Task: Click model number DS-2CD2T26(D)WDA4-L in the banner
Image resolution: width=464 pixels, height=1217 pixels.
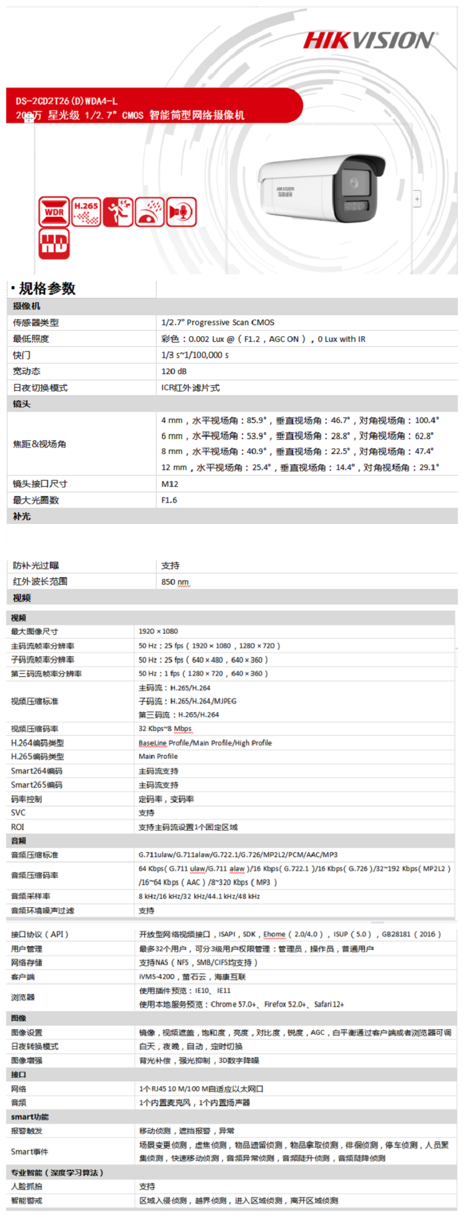Action: click(x=67, y=101)
